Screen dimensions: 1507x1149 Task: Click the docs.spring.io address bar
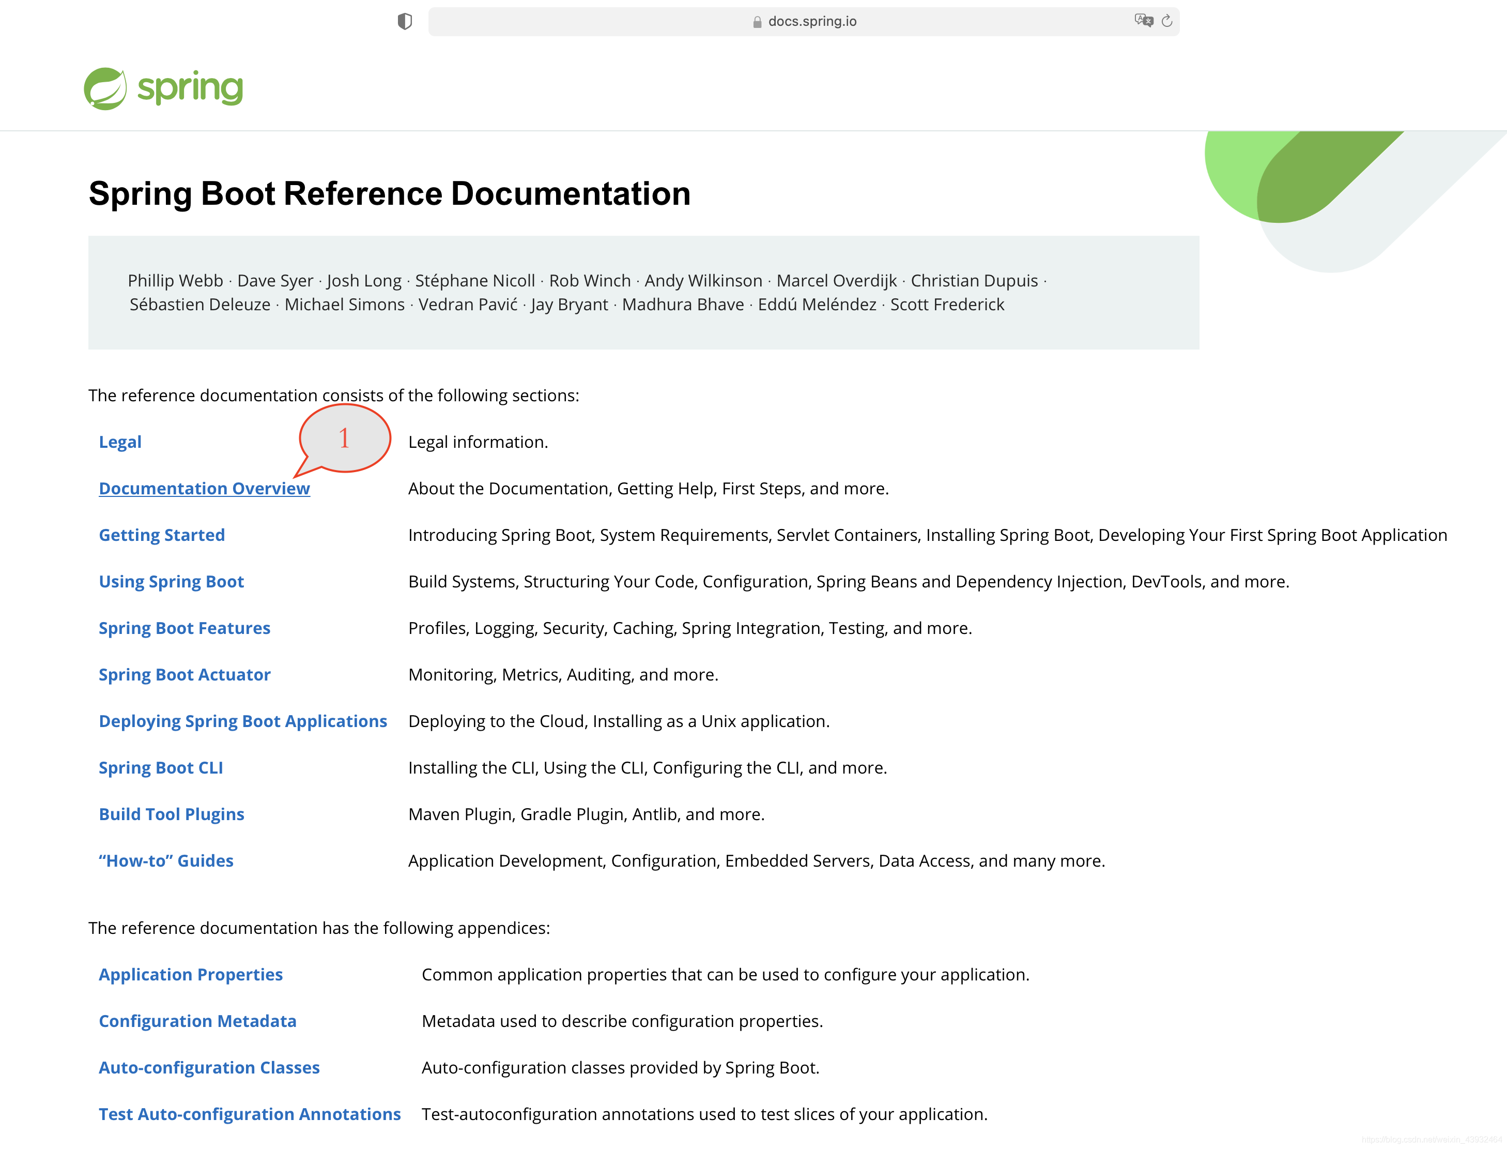[x=804, y=21]
